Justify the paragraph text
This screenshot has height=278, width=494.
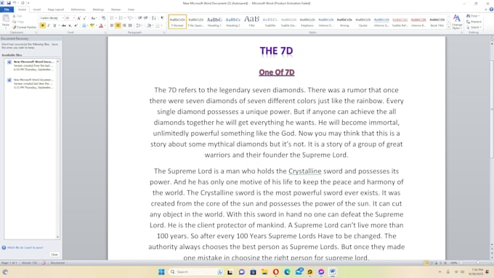[130, 25]
